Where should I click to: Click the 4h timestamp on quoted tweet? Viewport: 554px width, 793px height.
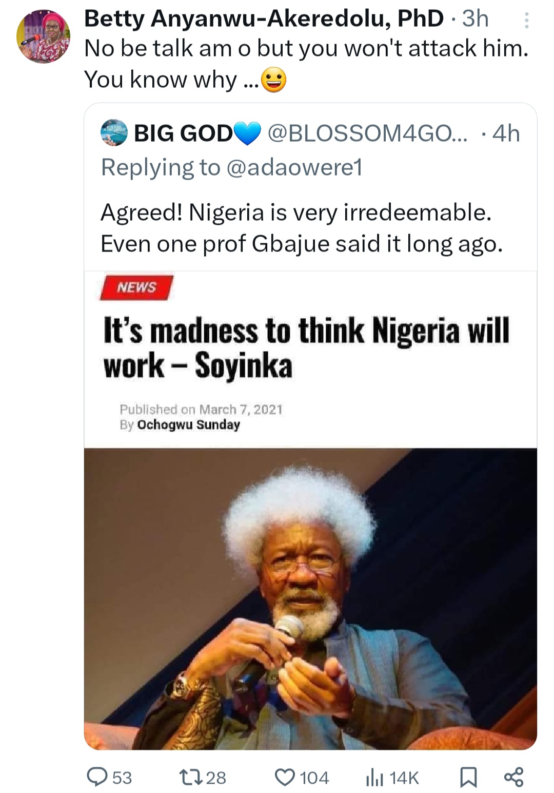506,133
